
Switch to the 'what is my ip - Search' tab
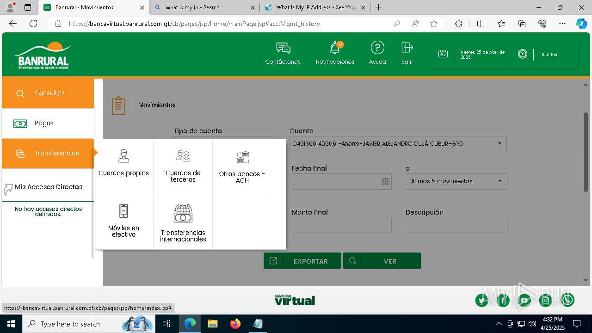click(x=205, y=7)
